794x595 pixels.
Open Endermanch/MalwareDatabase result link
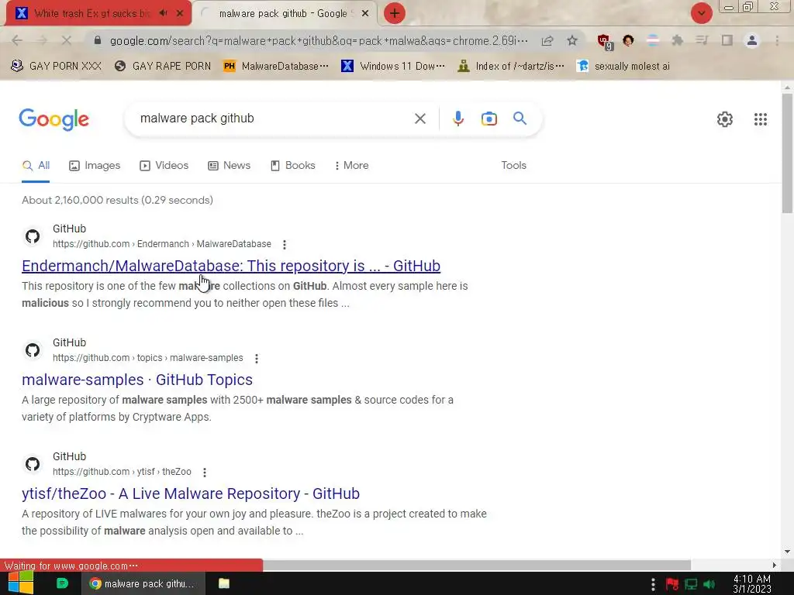[231, 266]
